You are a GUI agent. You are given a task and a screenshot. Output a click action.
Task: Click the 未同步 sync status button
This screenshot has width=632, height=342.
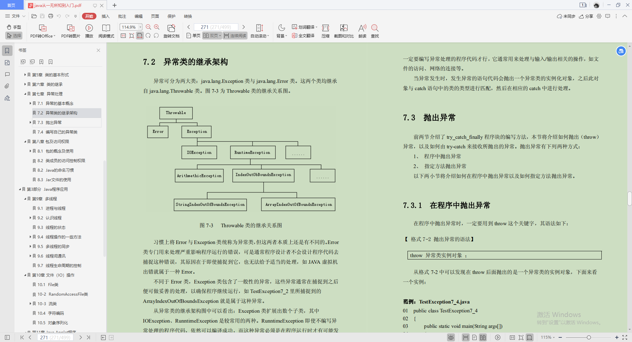coord(566,16)
